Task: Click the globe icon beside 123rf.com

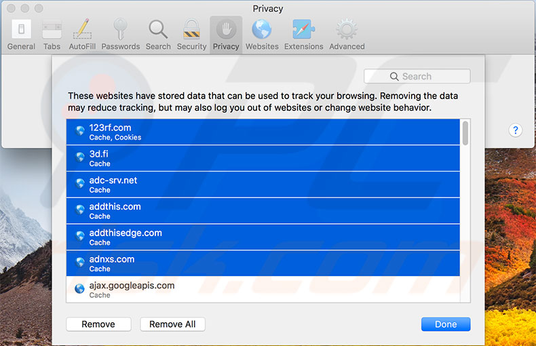Action: coord(79,131)
